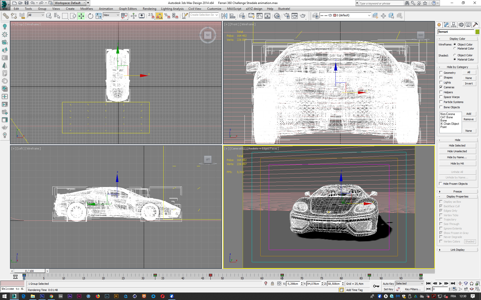Open Key Filters... button
The image size is (481, 300).
point(413,289)
